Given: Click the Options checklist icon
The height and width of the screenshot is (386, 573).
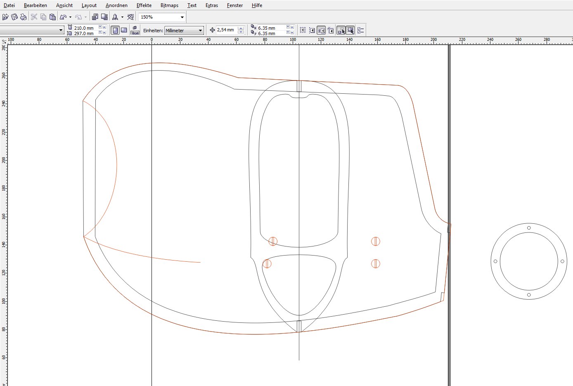Looking at the screenshot, I should pyautogui.click(x=360, y=30).
